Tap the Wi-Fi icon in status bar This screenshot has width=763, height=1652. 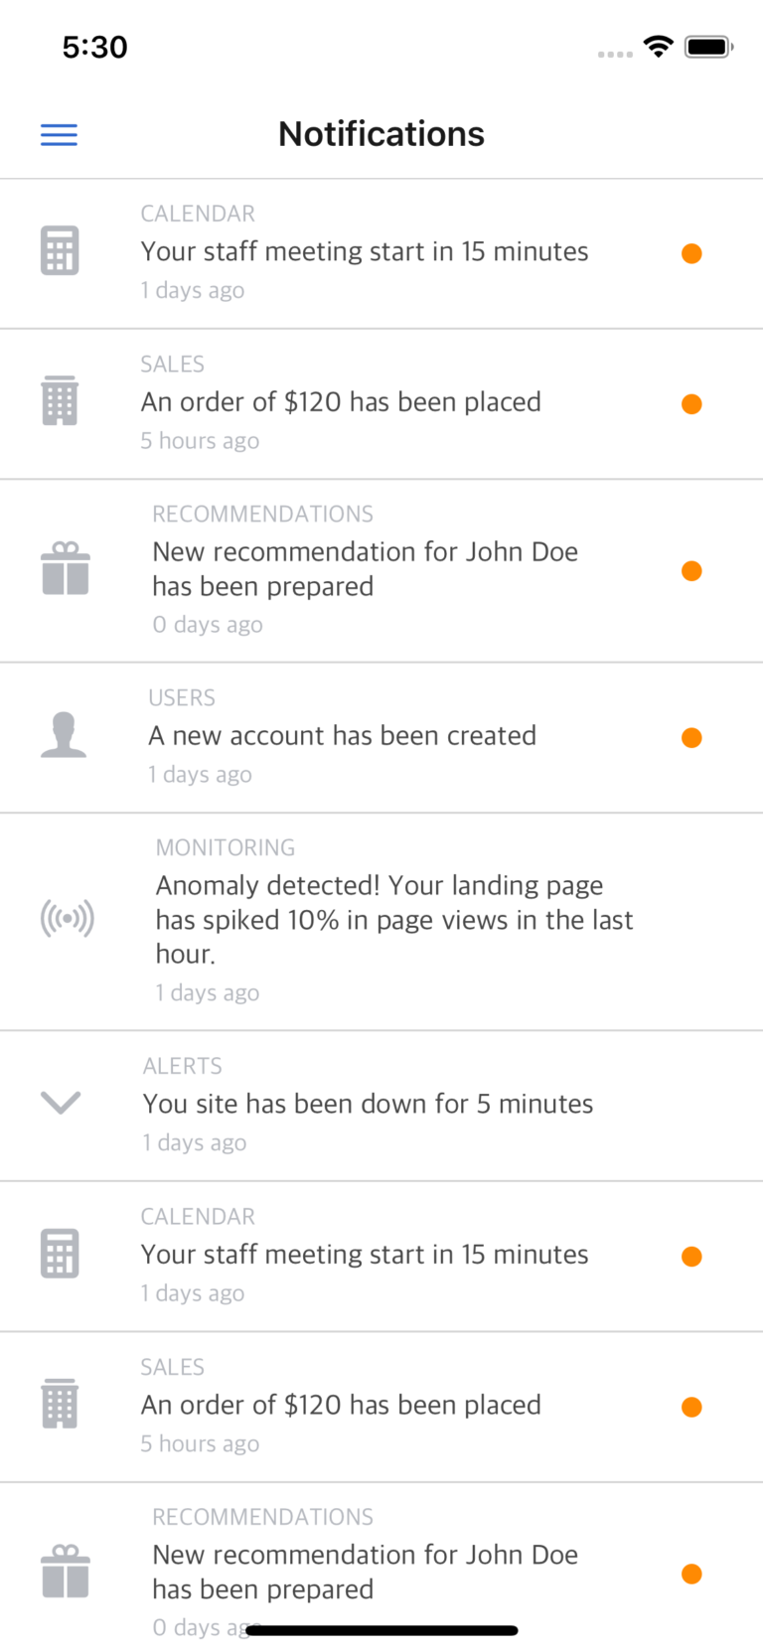click(658, 46)
